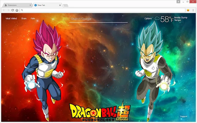This screenshot has height=123, width=197.
Task: Minimize the browser window
Action: [183, 2]
